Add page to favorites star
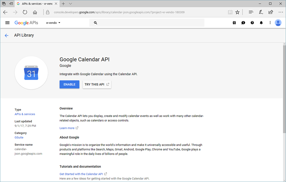The height and width of the screenshot is (182, 286). (237, 12)
